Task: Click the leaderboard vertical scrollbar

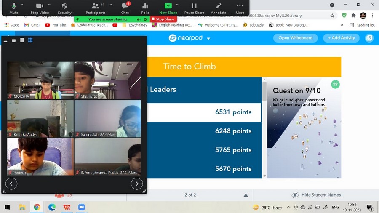Action: point(264,126)
